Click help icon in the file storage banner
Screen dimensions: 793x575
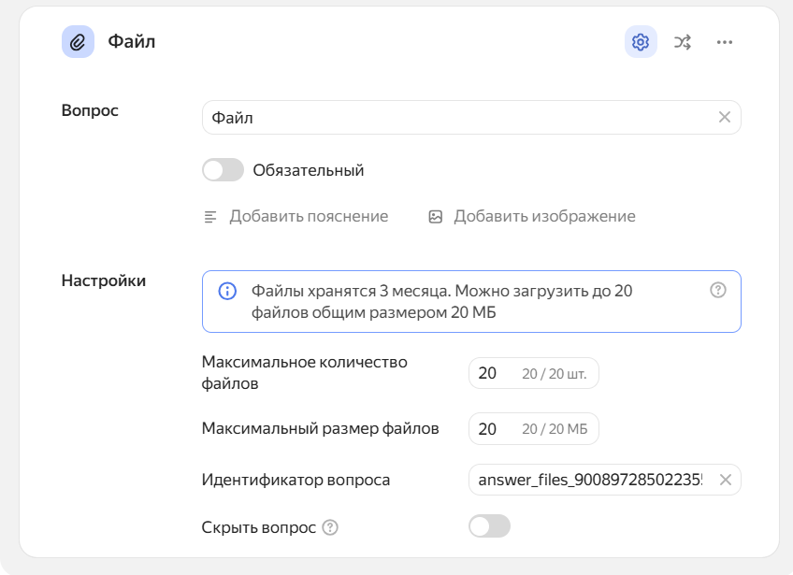[718, 291]
